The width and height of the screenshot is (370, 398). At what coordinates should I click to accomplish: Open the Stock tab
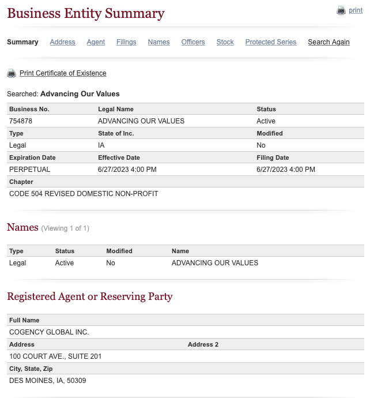(x=225, y=42)
